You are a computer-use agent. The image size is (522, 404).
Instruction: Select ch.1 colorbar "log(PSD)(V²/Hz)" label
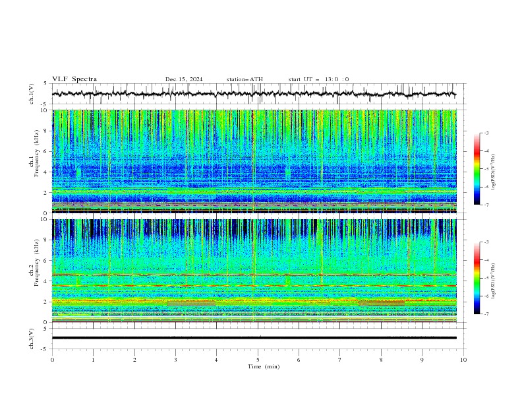click(493, 172)
